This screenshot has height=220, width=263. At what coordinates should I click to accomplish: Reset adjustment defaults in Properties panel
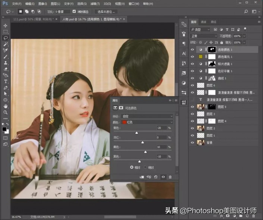[x=156, y=177]
